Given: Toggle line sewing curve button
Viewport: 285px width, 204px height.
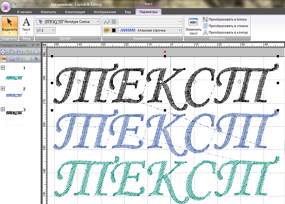Looking at the screenshot, I should coord(107,22).
